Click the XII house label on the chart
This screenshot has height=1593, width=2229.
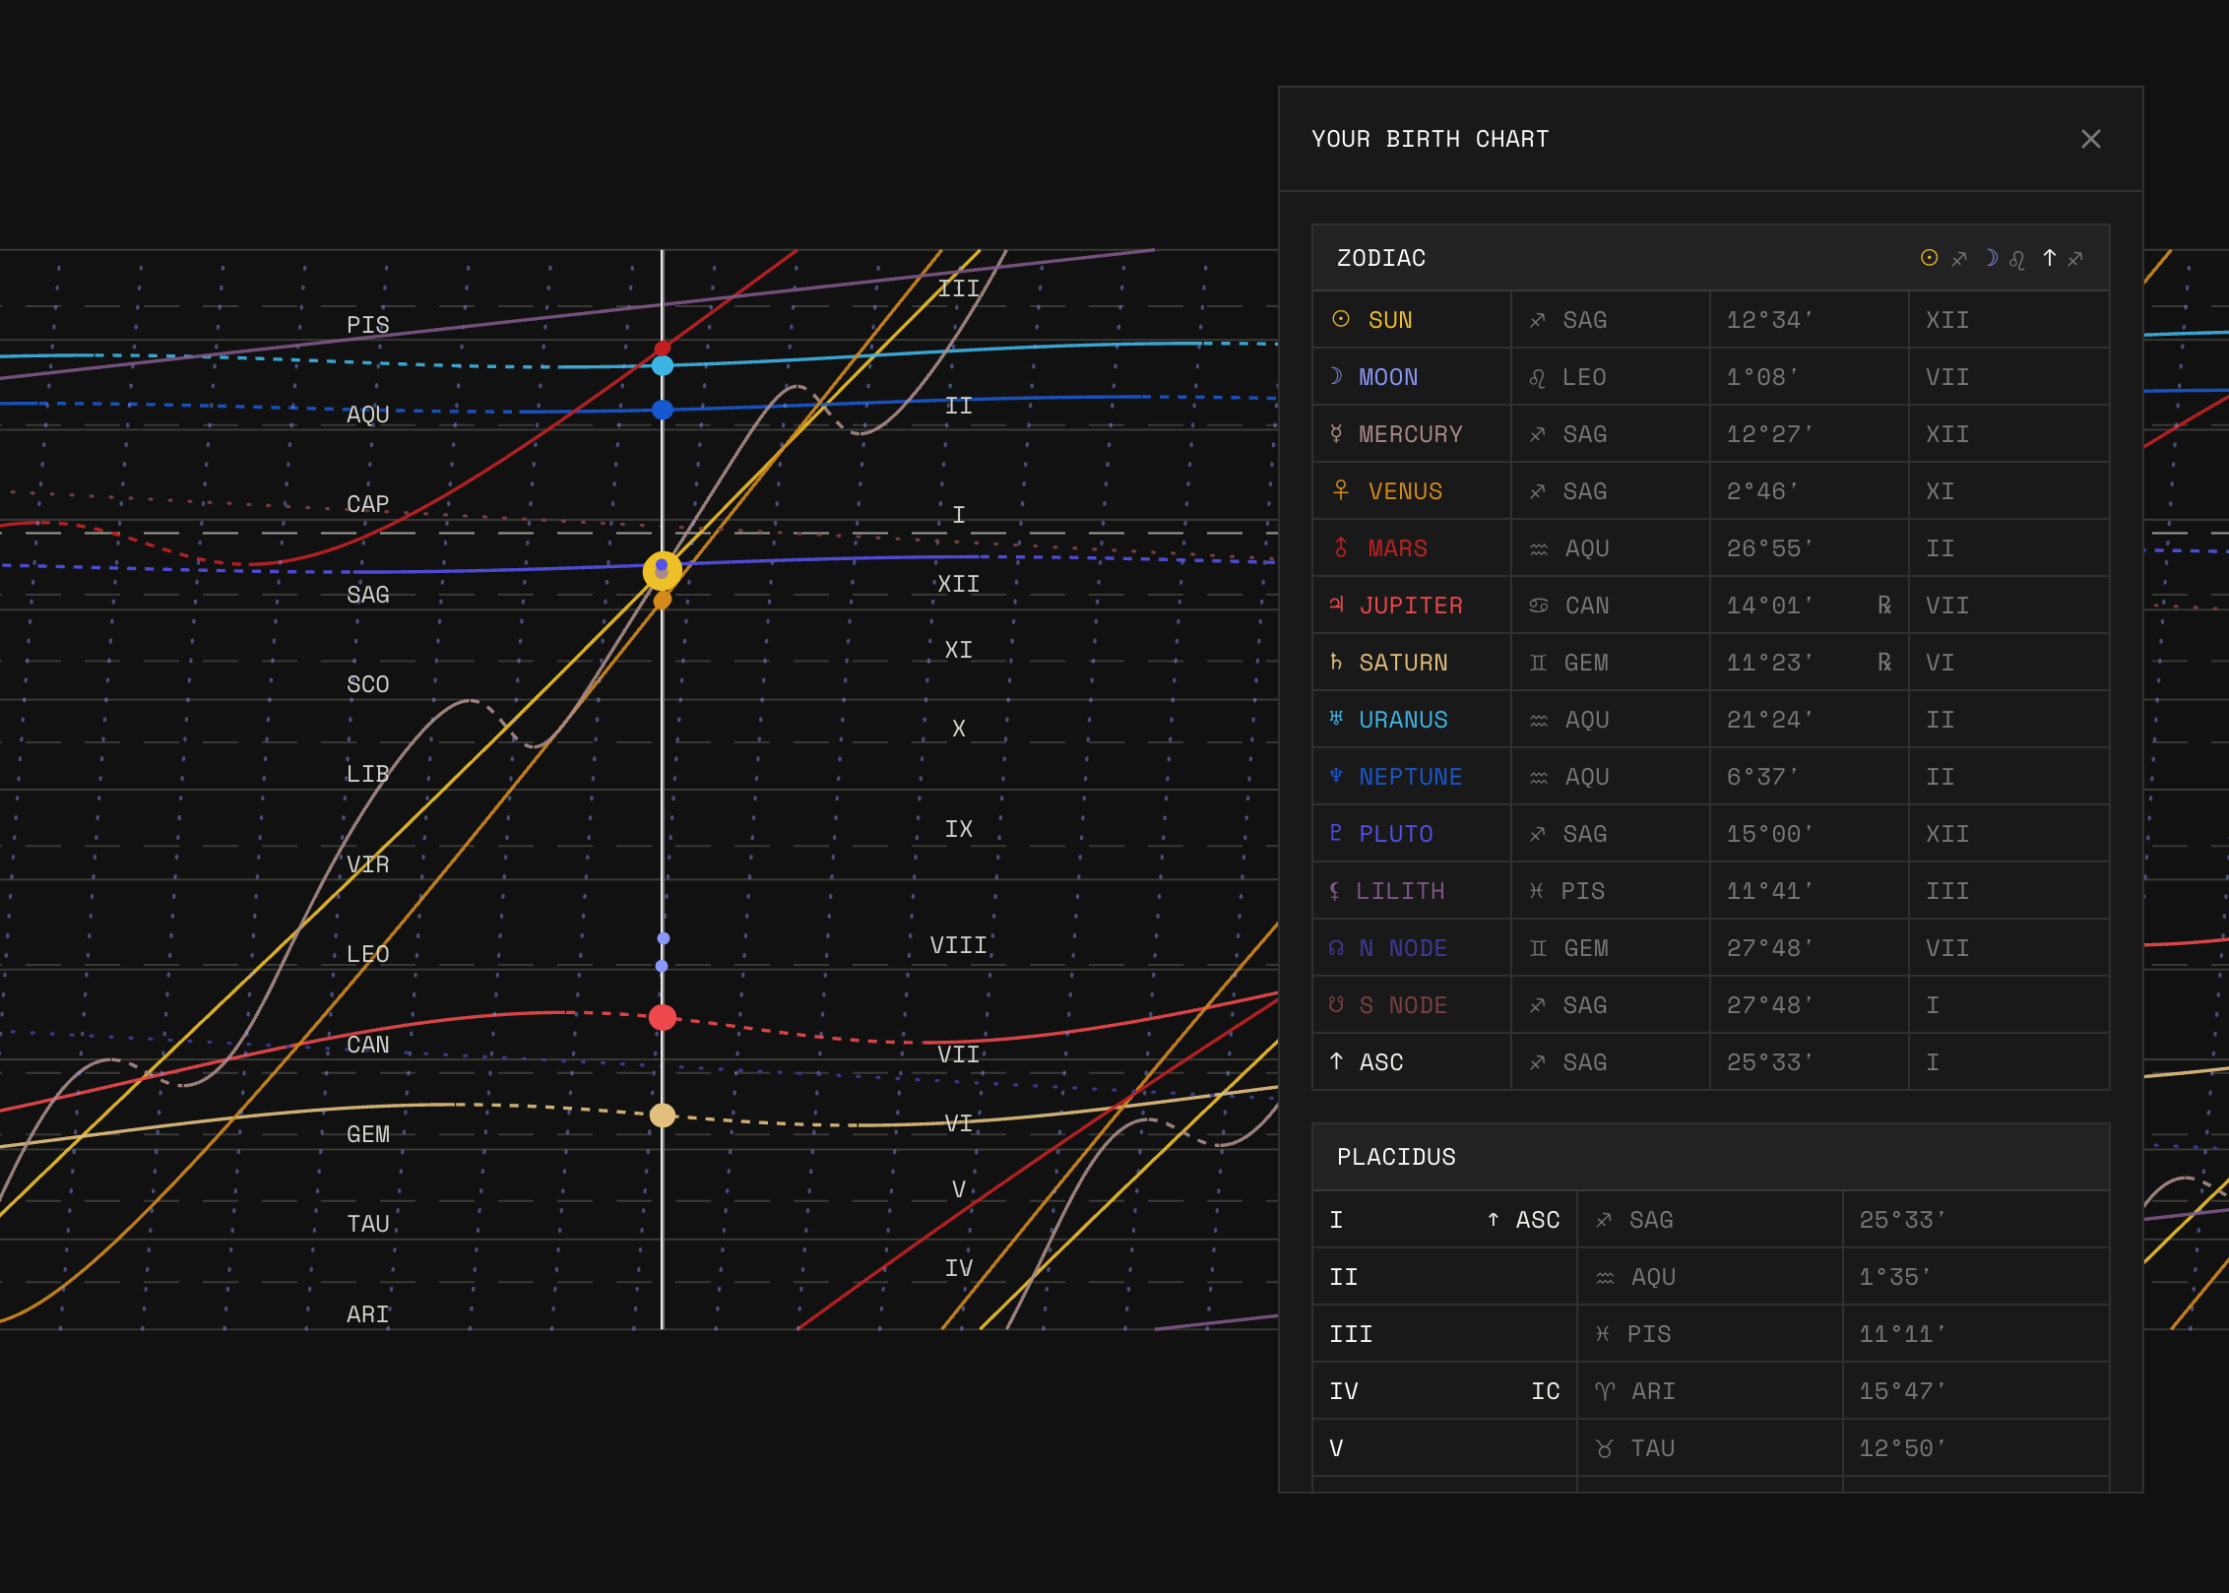click(x=958, y=584)
